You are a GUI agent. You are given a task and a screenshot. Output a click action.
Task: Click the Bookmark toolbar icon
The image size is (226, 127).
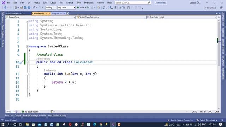(129, 8)
